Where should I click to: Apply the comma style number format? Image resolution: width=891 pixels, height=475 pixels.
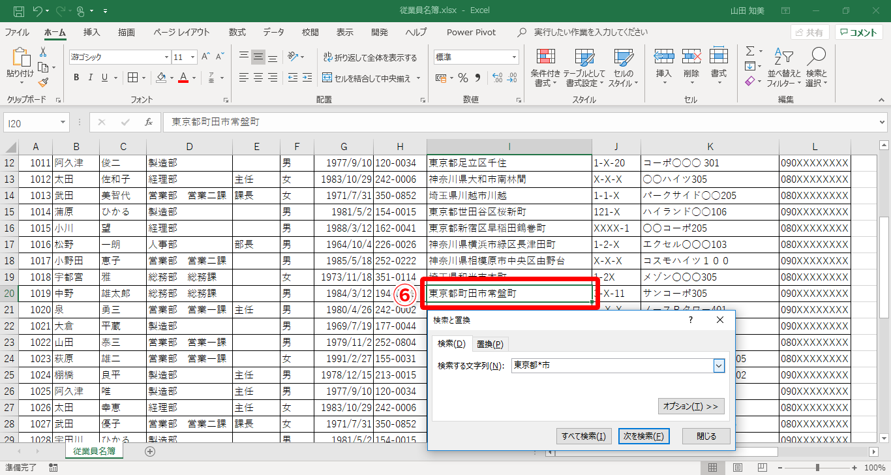click(477, 78)
